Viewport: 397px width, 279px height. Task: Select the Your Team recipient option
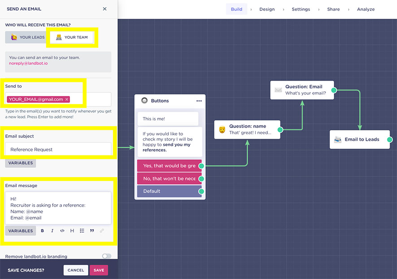point(72,37)
